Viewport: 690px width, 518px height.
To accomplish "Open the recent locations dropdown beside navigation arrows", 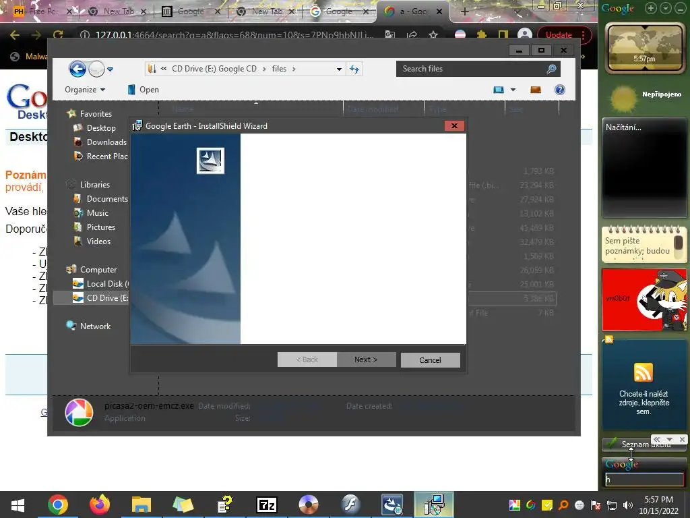I will 110,69.
